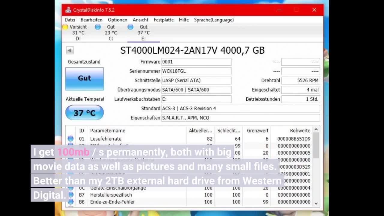The height and width of the screenshot is (216, 384).
Task: Click the Betriebsstunden value 1 Std.
Action: click(301, 99)
